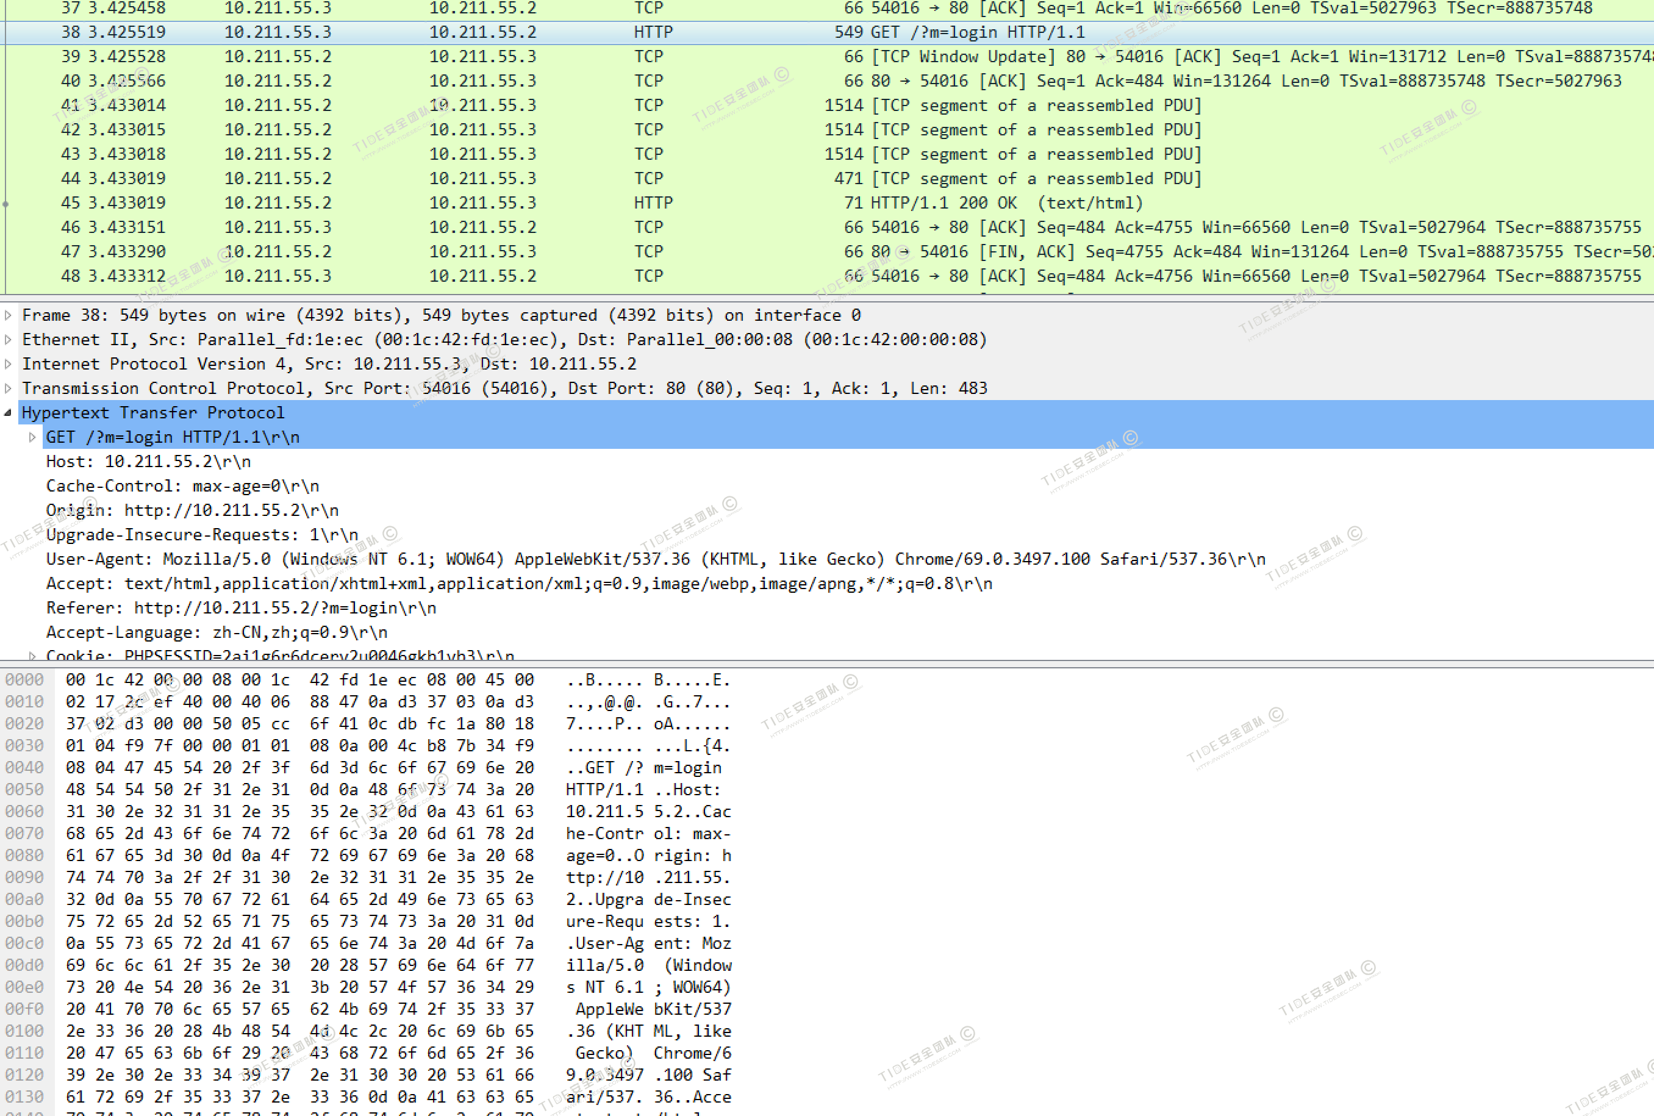Click the Origin header line
The height and width of the screenshot is (1116, 1654).
(192, 510)
